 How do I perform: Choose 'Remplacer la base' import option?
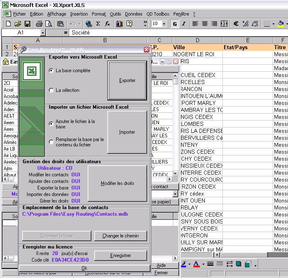point(51,142)
